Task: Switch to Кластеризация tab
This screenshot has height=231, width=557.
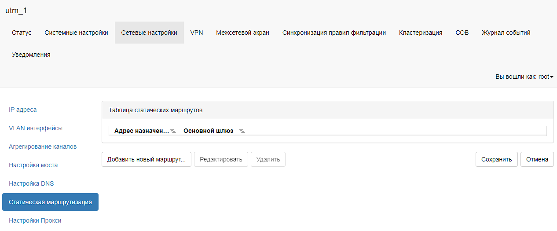Action: tap(421, 33)
